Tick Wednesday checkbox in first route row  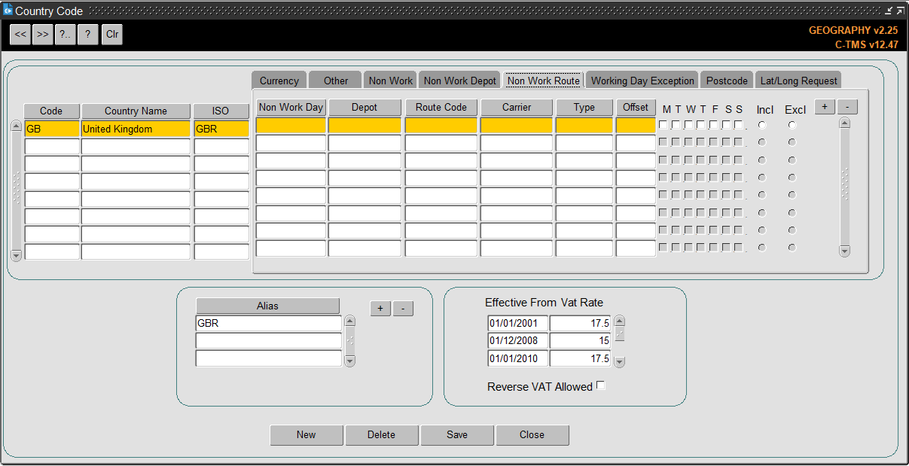pos(688,125)
